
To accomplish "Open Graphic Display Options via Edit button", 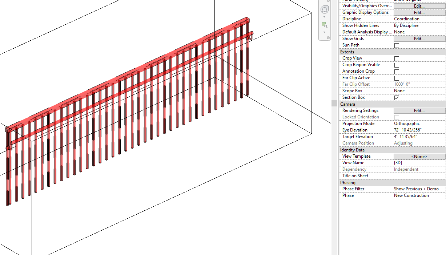I will [419, 12].
